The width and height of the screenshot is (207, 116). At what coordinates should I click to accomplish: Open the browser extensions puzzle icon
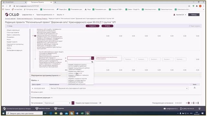pos(197,6)
